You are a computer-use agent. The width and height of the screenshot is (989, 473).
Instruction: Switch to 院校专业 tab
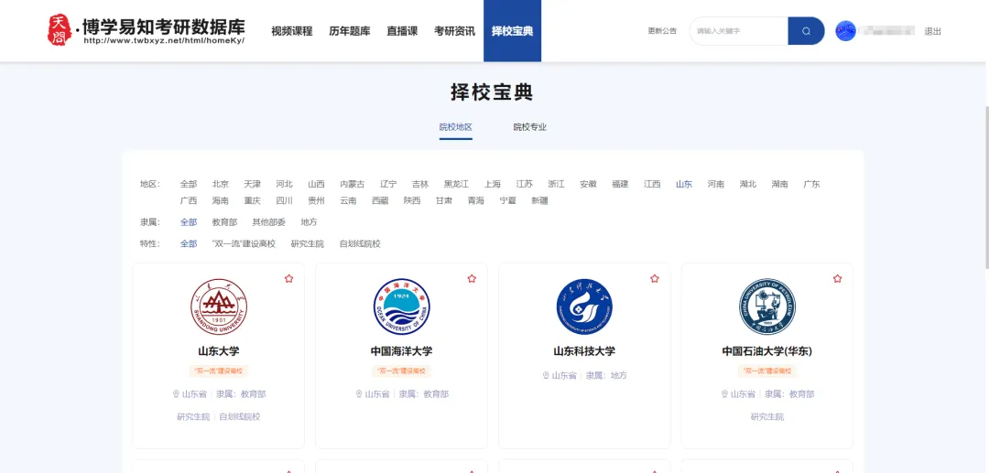pyautogui.click(x=529, y=127)
